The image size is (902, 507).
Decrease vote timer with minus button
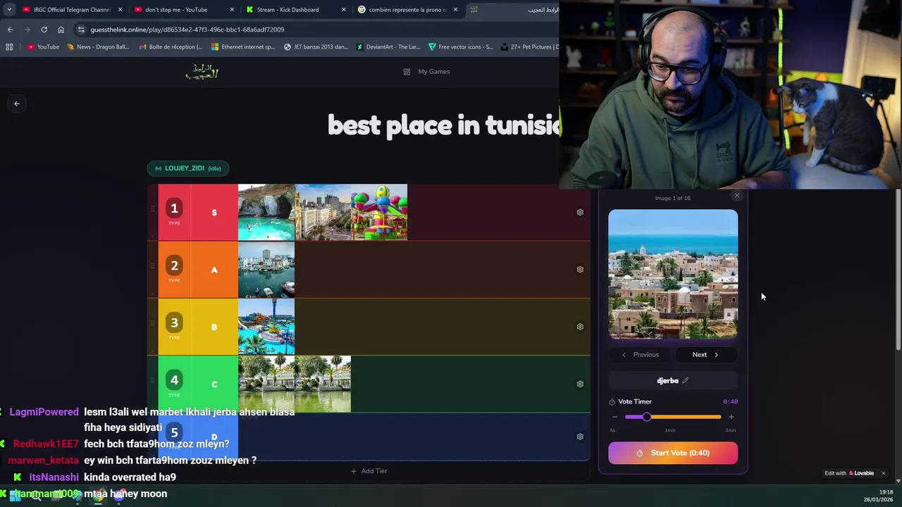pyautogui.click(x=614, y=417)
